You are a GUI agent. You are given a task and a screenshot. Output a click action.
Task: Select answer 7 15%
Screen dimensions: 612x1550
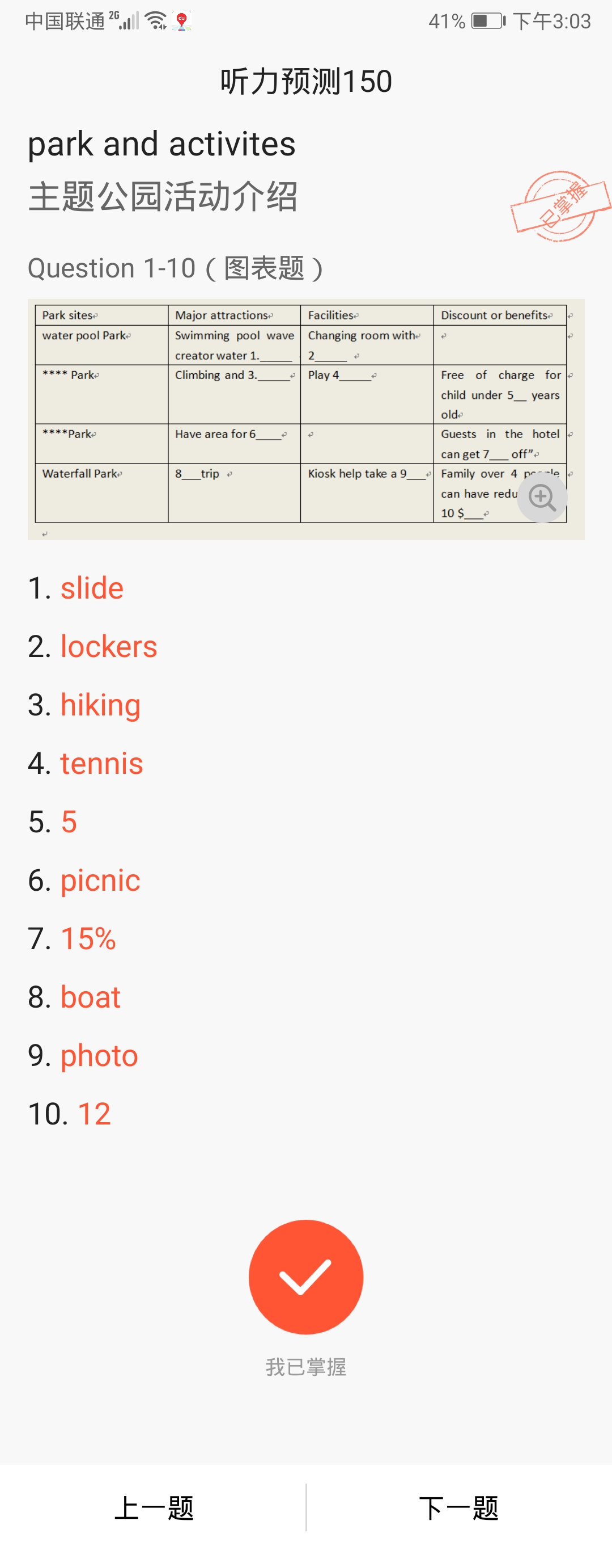click(x=72, y=938)
